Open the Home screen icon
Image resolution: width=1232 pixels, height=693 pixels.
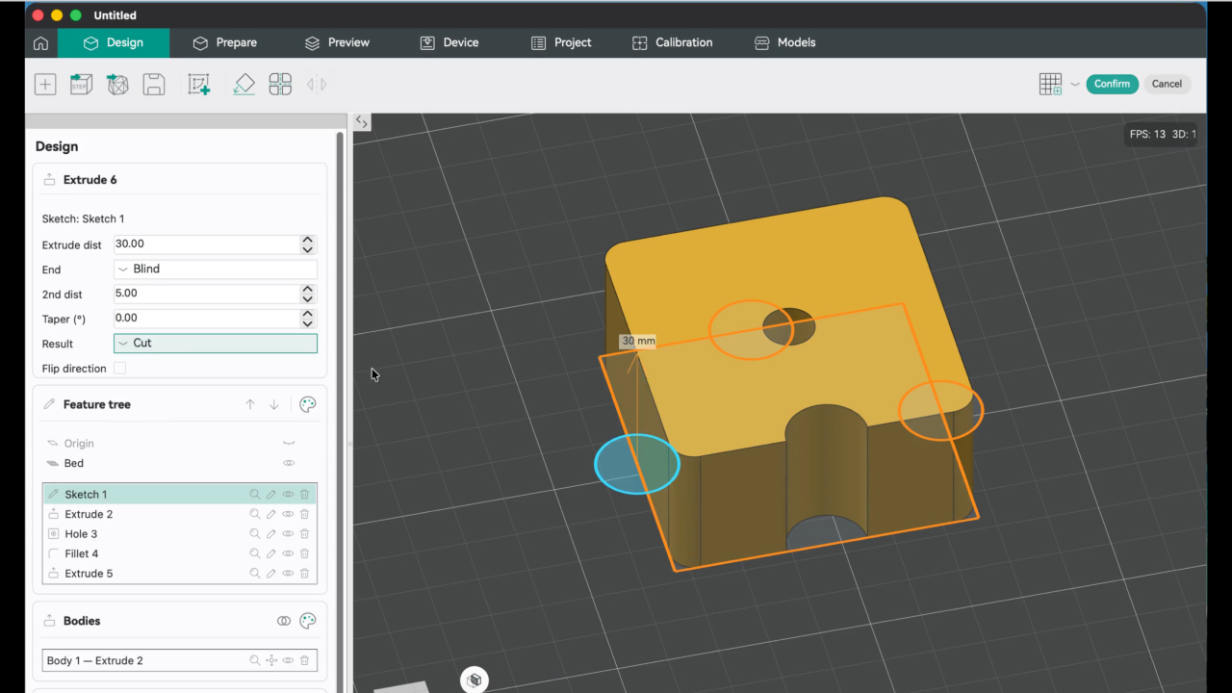(x=40, y=43)
